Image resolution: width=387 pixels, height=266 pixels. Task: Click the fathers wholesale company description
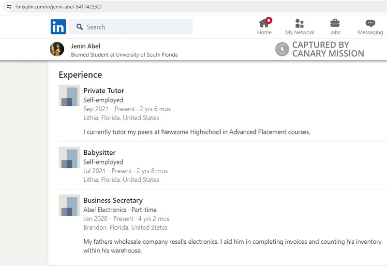pyautogui.click(x=232, y=246)
